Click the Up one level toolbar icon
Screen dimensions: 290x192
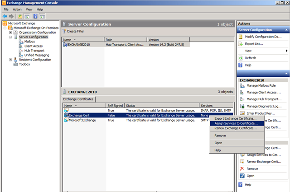(x=20, y=16)
